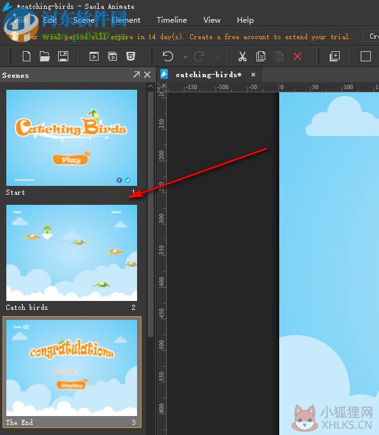Paste from clipboard icon
The width and height of the screenshot is (379, 435).
pyautogui.click(x=279, y=56)
